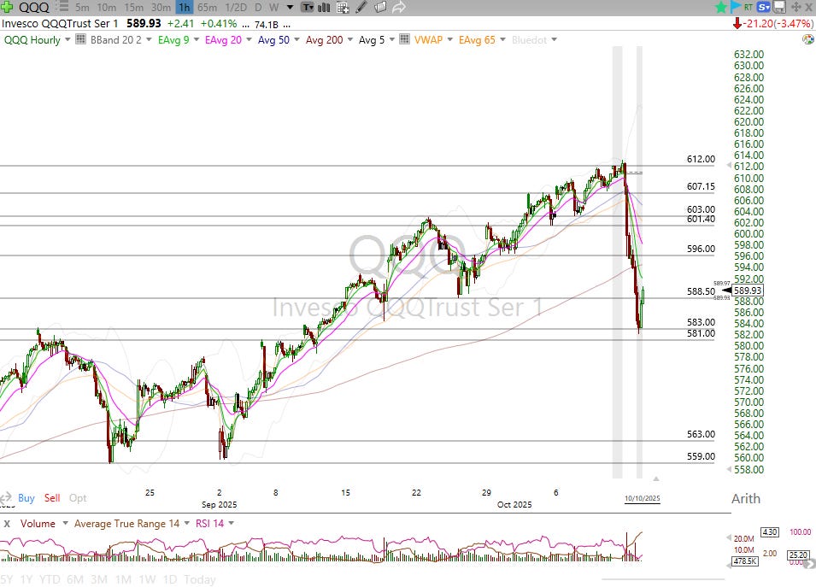Select the 30m timeframe
The image size is (816, 587).
point(161,8)
